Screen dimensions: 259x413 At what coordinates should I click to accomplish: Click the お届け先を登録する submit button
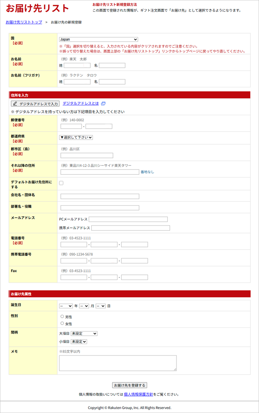(129, 385)
